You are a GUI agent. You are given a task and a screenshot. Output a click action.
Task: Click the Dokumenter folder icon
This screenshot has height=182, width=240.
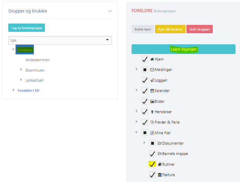[x=160, y=143]
